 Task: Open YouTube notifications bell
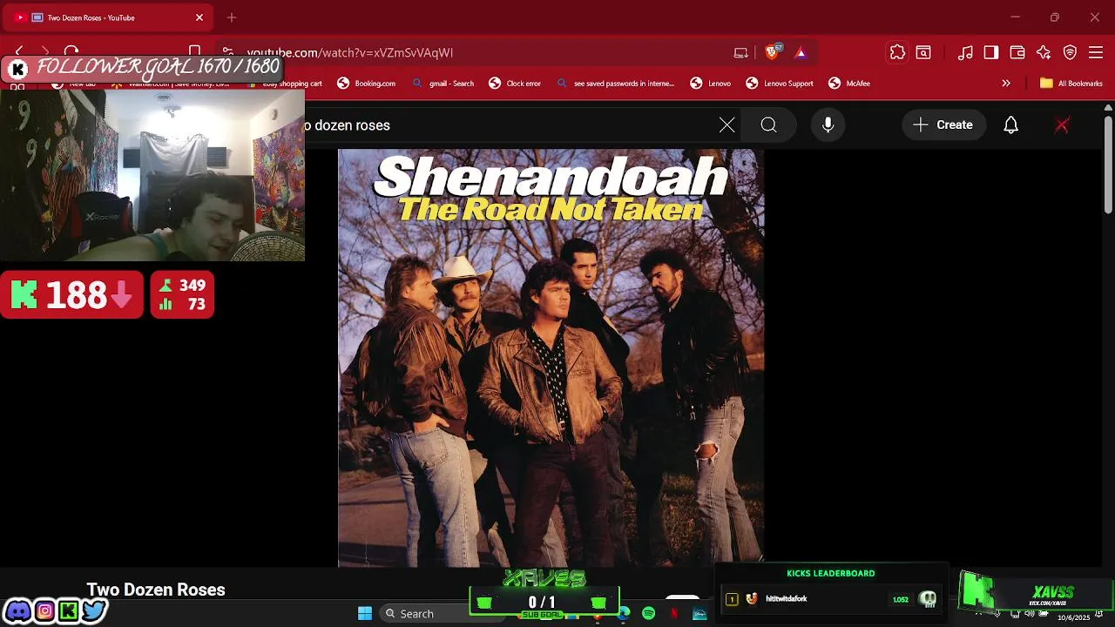pos(1010,125)
